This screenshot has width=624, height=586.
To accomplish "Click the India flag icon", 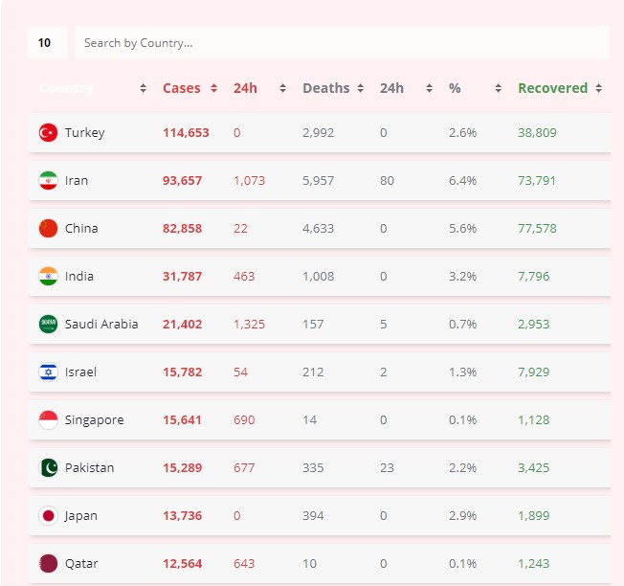I will (48, 277).
